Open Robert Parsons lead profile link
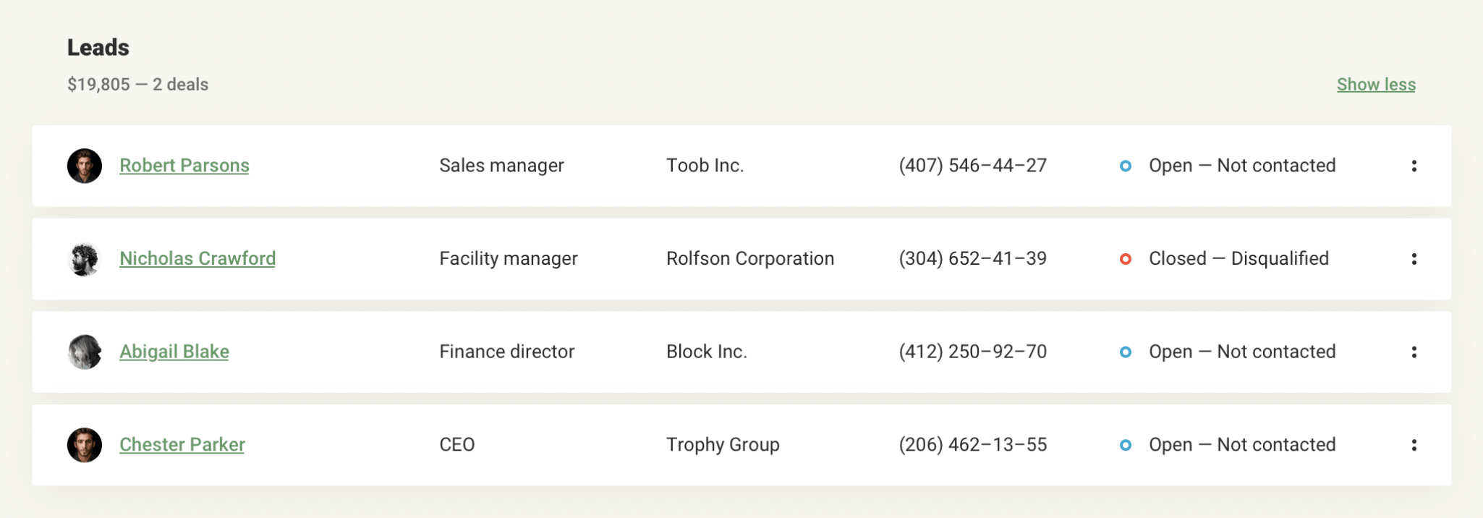Image resolution: width=1483 pixels, height=518 pixels. point(184,166)
